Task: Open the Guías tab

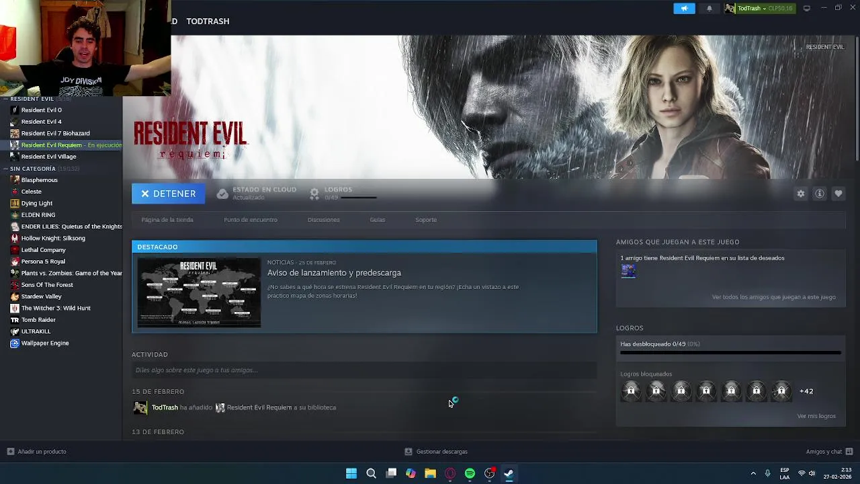Action: (x=378, y=220)
